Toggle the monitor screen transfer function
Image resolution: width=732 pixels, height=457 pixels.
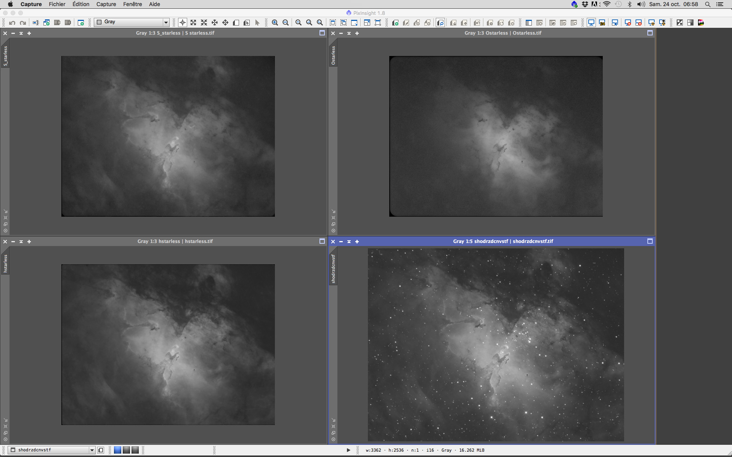point(591,23)
